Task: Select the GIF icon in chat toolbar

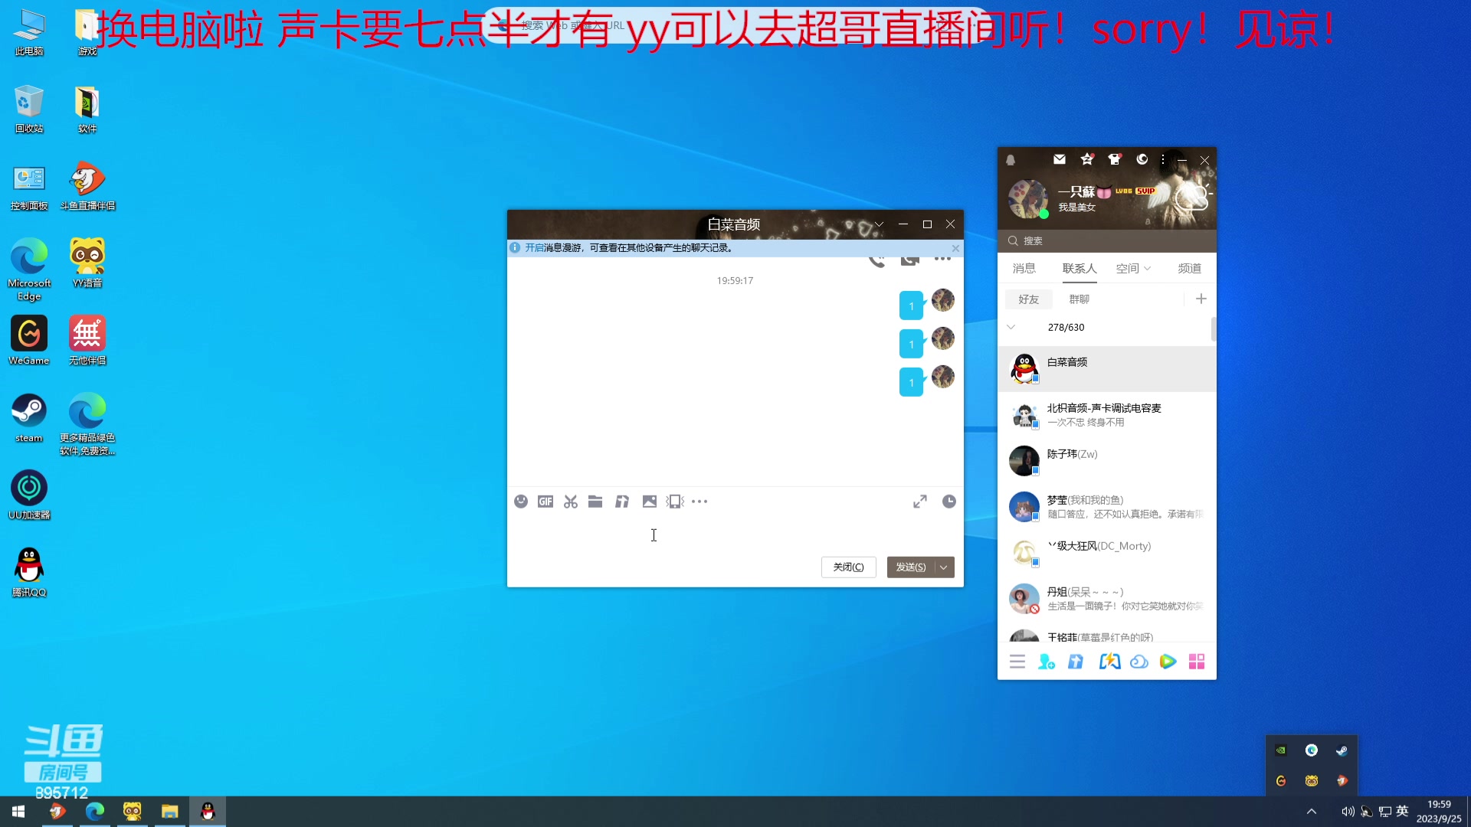Action: (545, 501)
